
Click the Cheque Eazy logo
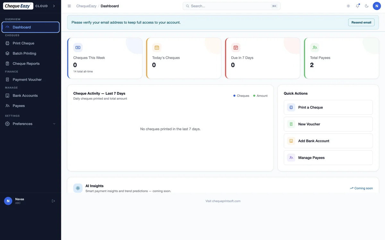18,6
